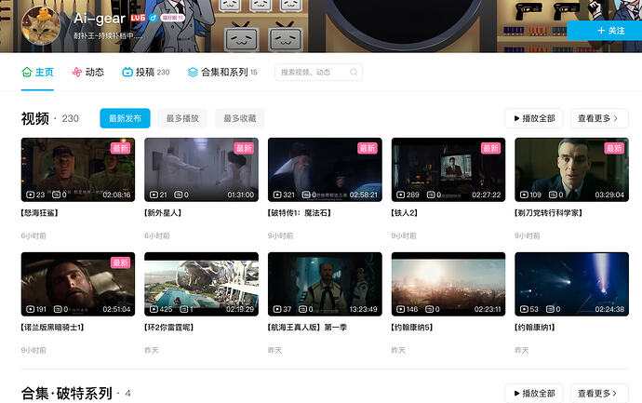Open the 新外星人 video thumbnail
The image size is (642, 403).
pyautogui.click(x=202, y=169)
